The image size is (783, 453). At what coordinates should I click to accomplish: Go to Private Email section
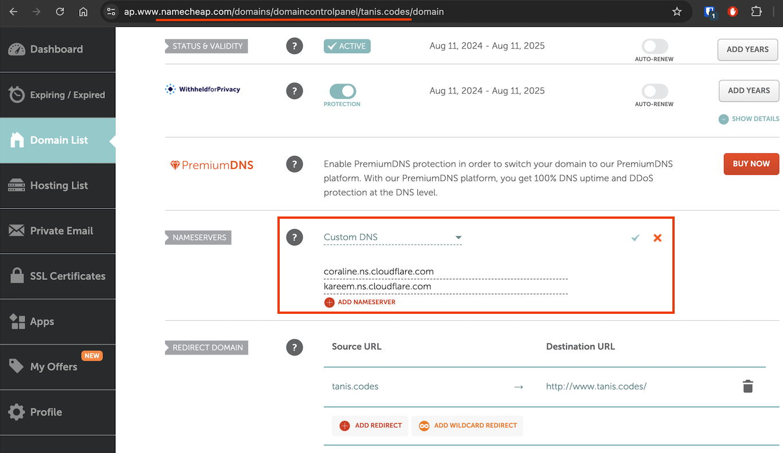(x=61, y=231)
